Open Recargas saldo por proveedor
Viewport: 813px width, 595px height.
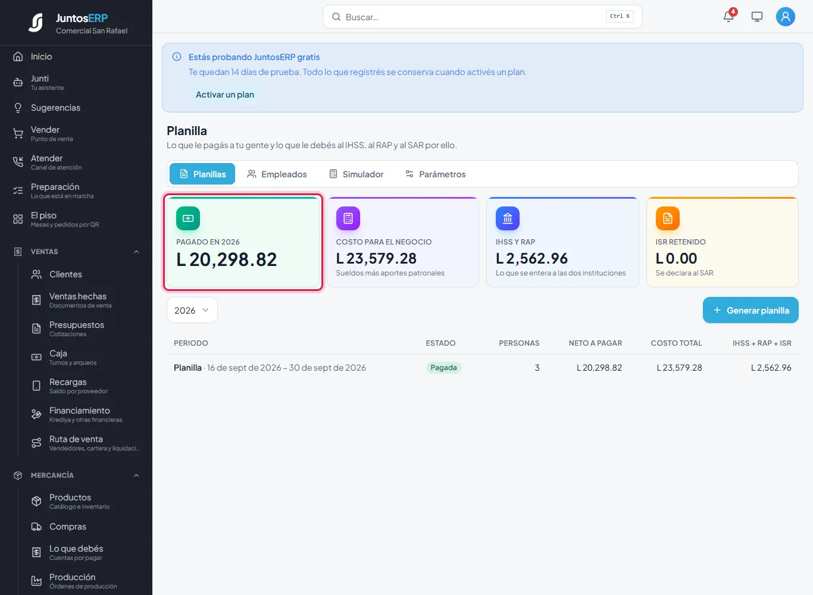[85, 386]
